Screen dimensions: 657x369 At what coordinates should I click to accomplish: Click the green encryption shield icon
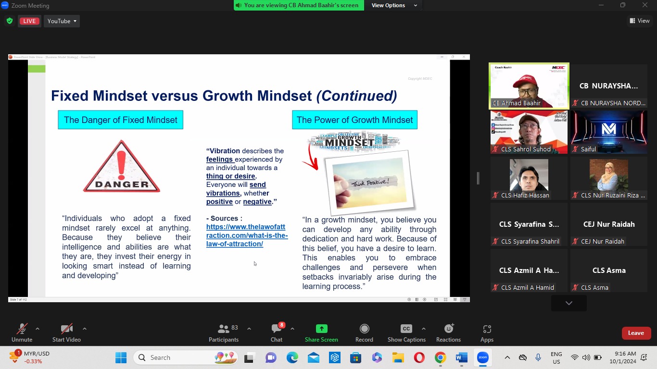coord(9,21)
